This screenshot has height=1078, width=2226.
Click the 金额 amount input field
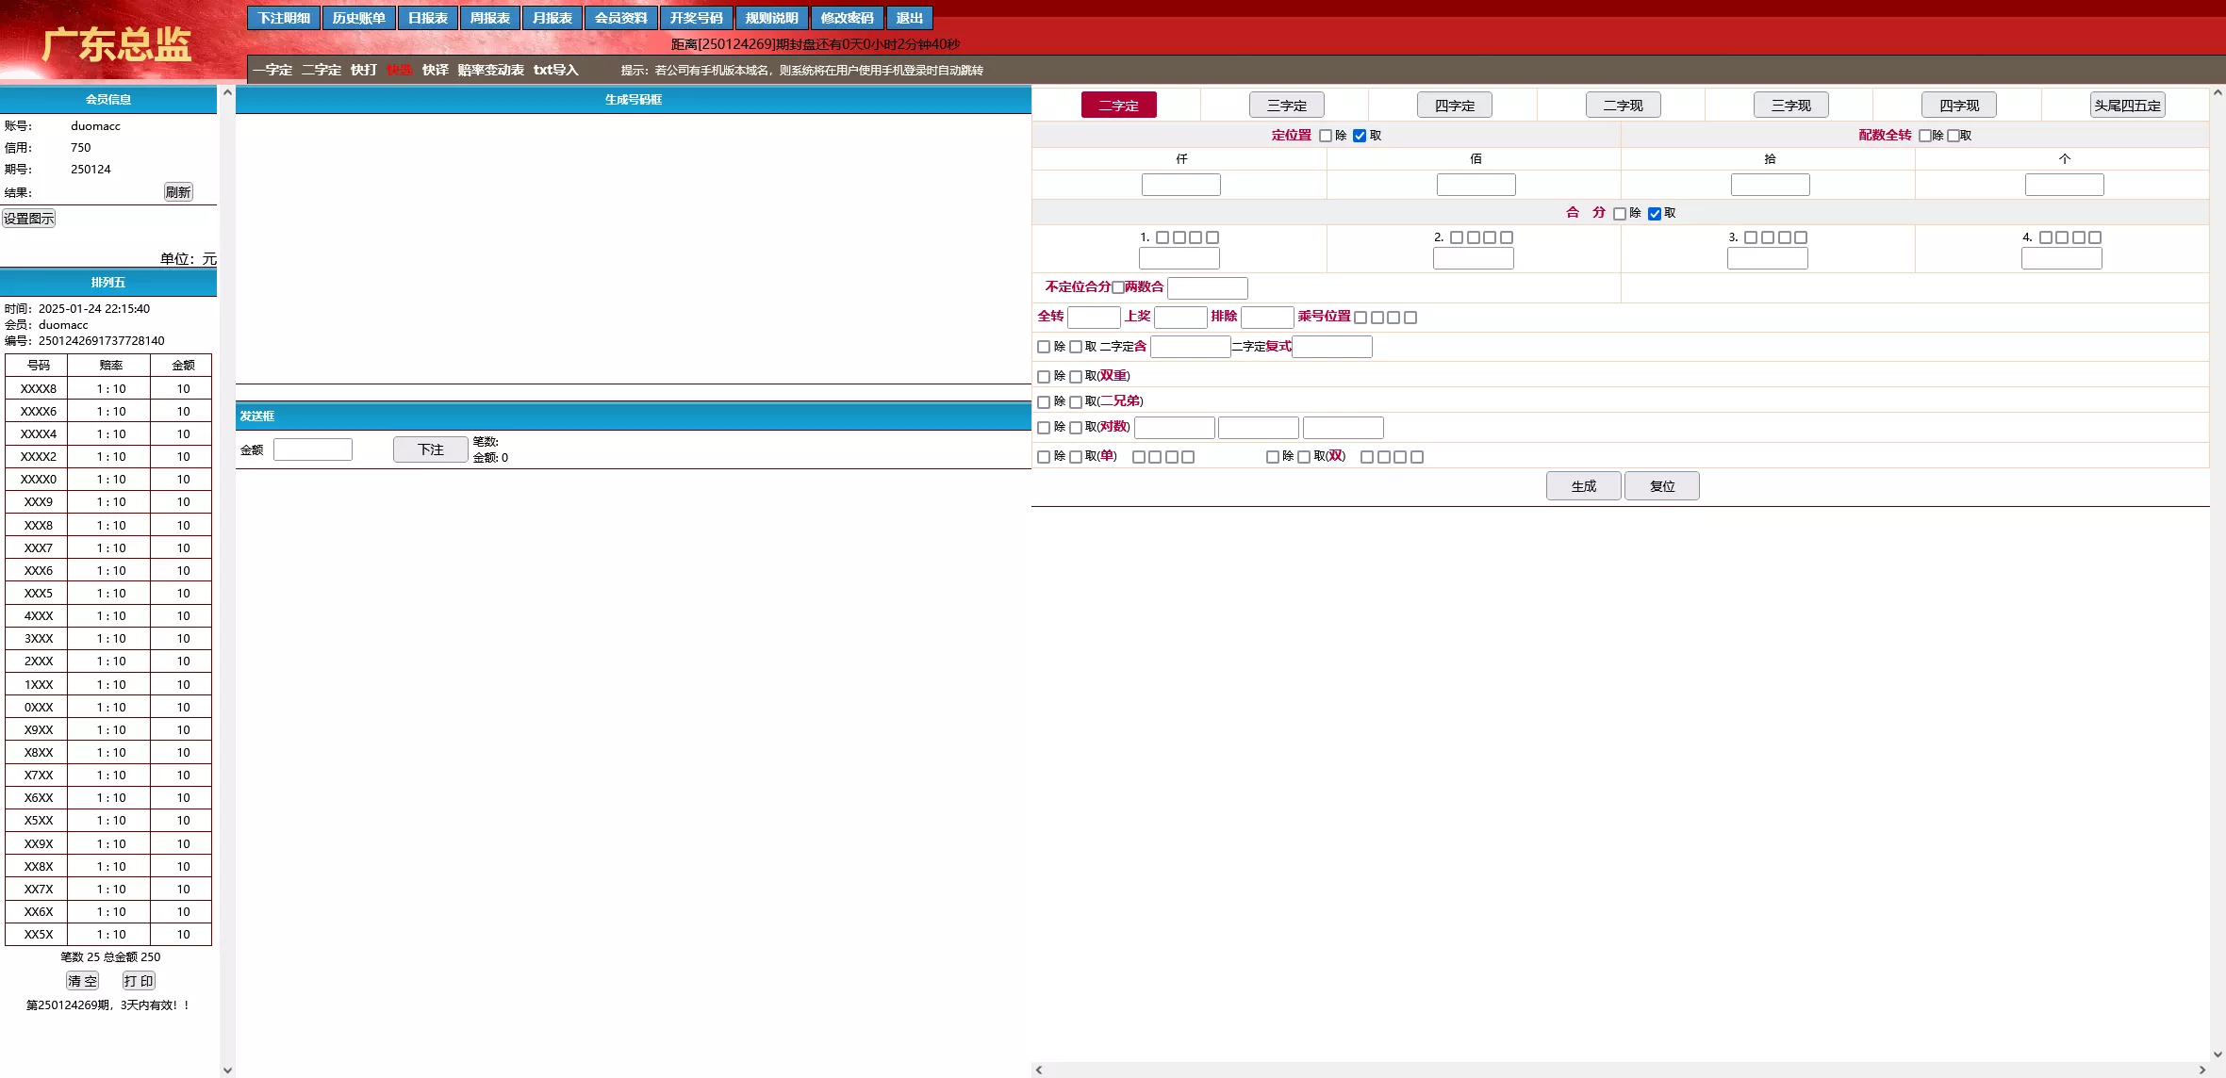(313, 449)
